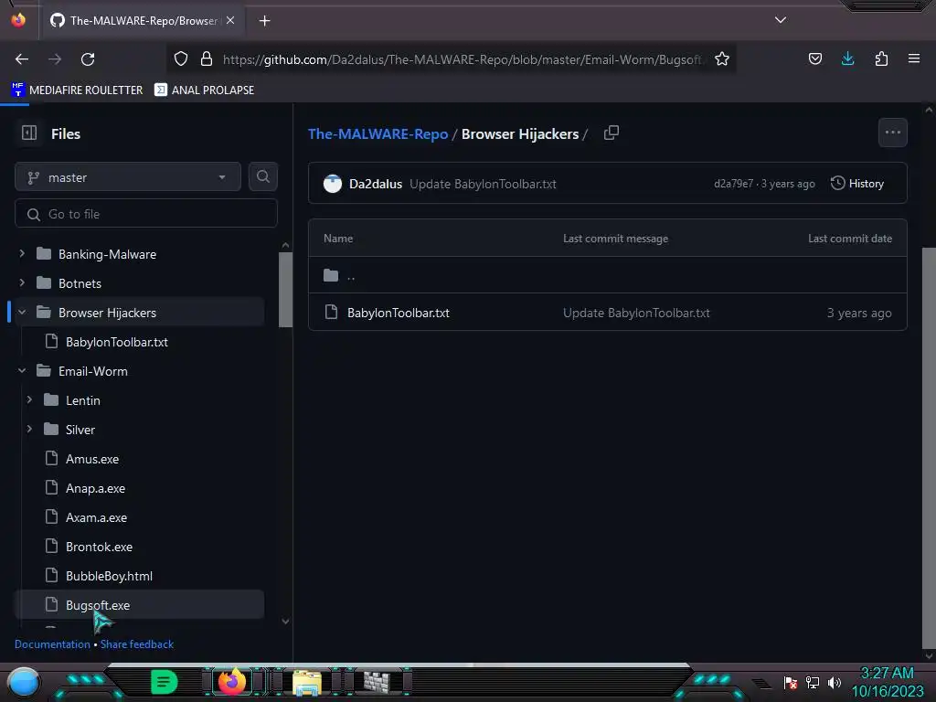Copy path icon next to Browser Hijackers

pos(612,133)
